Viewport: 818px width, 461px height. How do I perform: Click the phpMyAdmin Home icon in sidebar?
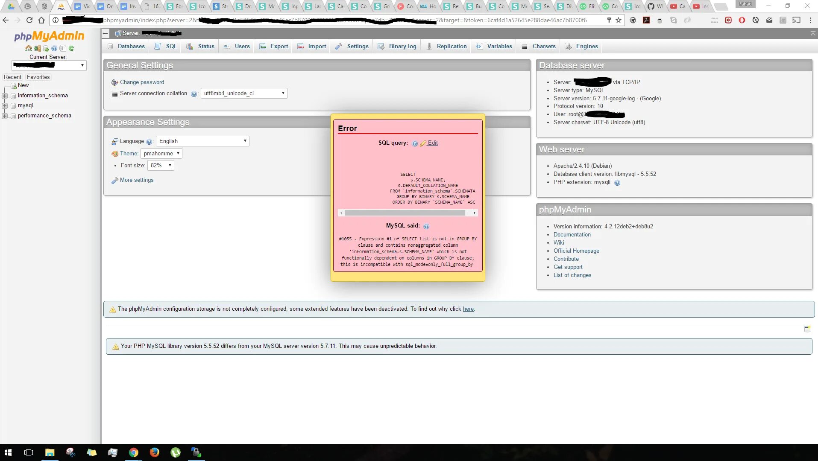[29, 48]
